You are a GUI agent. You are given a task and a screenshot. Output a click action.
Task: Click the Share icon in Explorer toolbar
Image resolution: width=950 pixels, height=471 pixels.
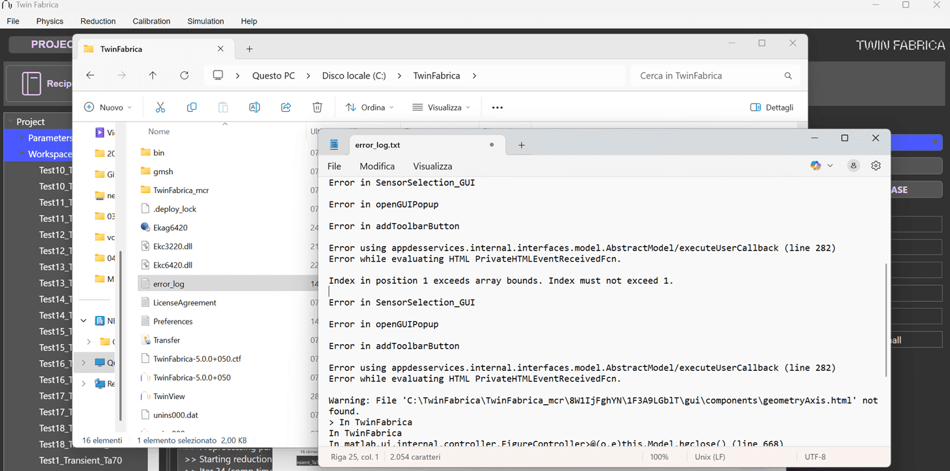click(x=286, y=107)
